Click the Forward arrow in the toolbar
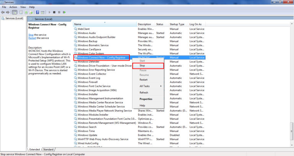This screenshot has height=156, width=294. click(x=8, y=12)
